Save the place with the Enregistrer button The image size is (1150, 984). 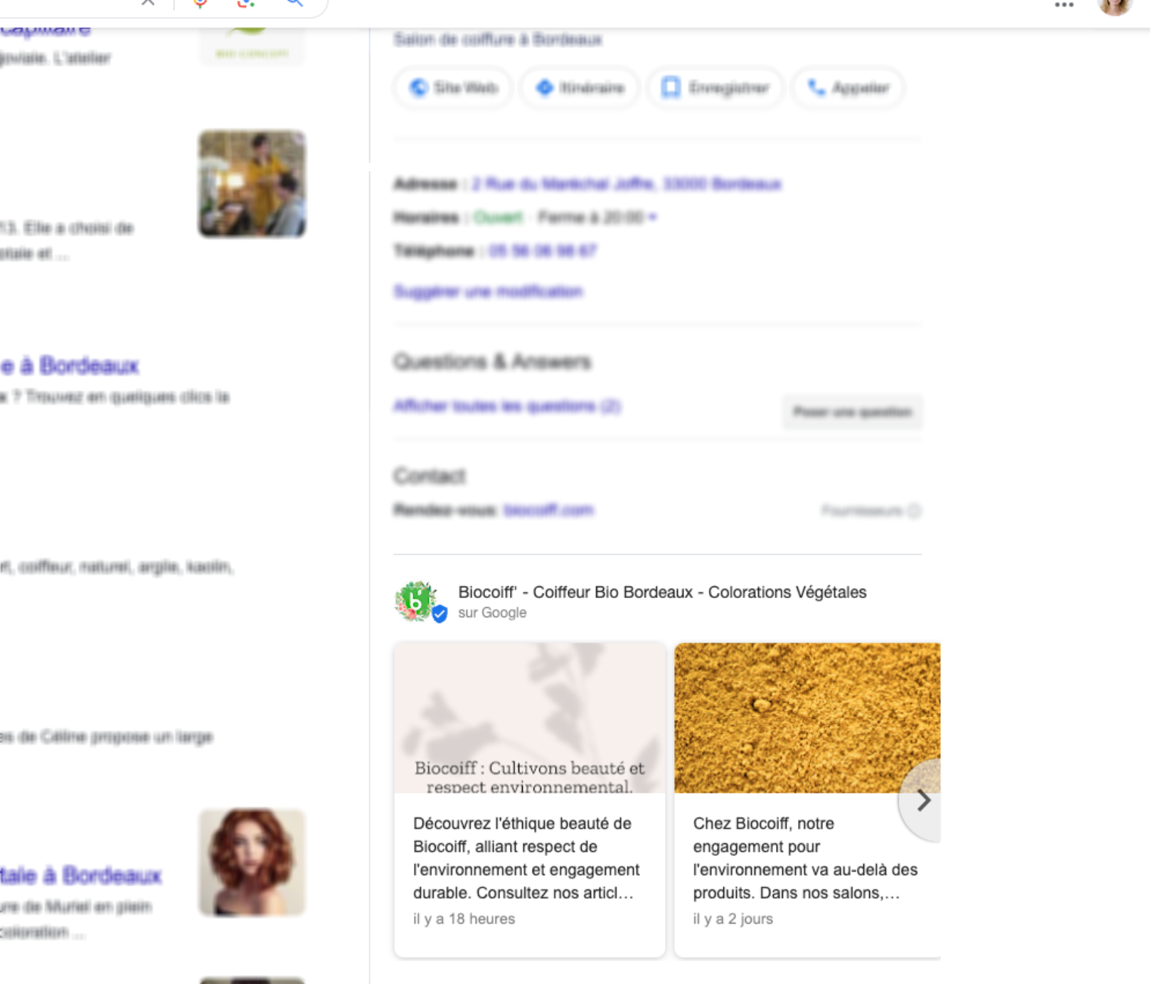pyautogui.click(x=715, y=87)
